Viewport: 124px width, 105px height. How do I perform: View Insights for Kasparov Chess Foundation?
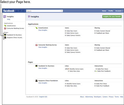[43, 83]
